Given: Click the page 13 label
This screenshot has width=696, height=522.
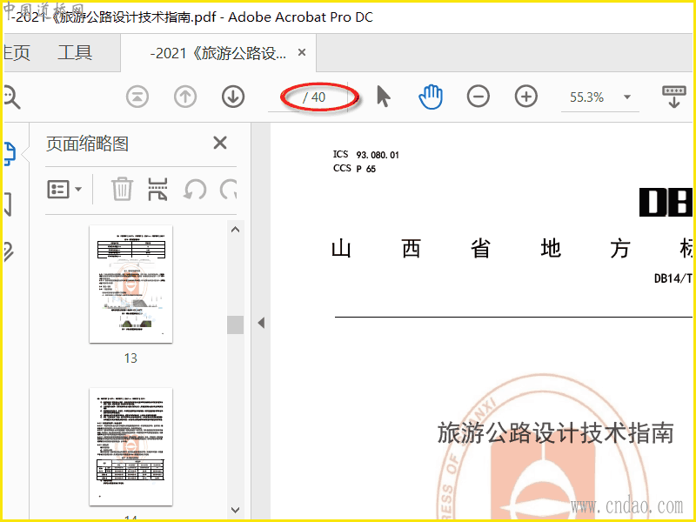Looking at the screenshot, I should click(130, 358).
